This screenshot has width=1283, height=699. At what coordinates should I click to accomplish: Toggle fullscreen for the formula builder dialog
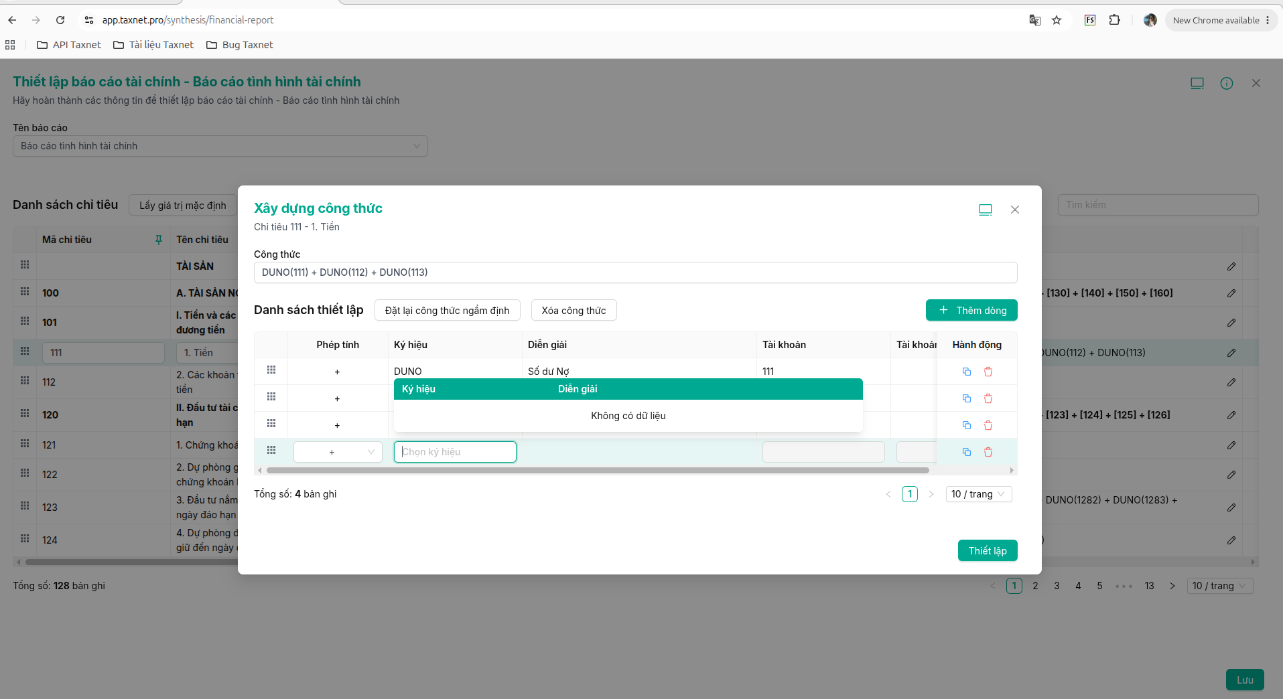(x=985, y=210)
